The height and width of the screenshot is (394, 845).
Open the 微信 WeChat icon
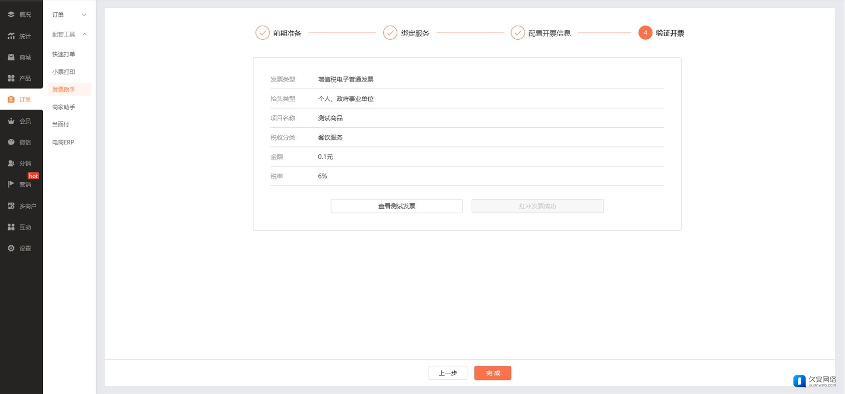click(x=11, y=142)
